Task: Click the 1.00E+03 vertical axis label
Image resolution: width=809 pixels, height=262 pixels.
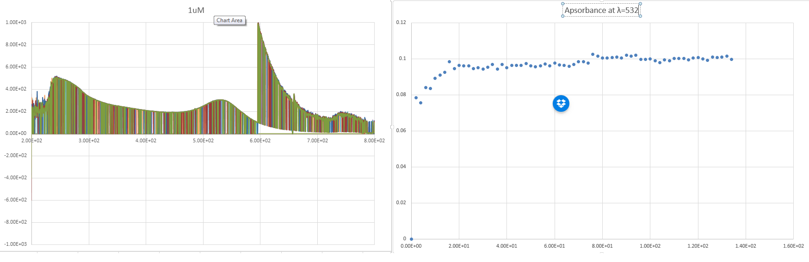Action: tap(16, 22)
